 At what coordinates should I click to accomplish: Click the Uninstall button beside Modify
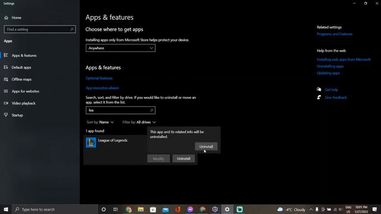[x=183, y=159]
